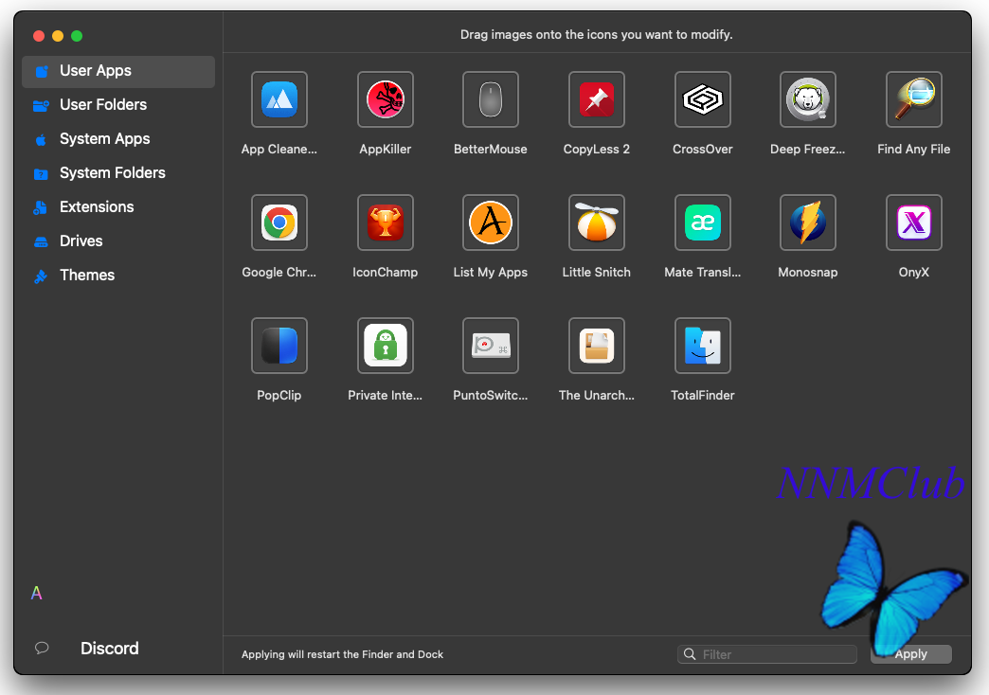Image resolution: width=989 pixels, height=695 pixels.
Task: Choose the CopyLess 2 icon
Action: (x=597, y=99)
